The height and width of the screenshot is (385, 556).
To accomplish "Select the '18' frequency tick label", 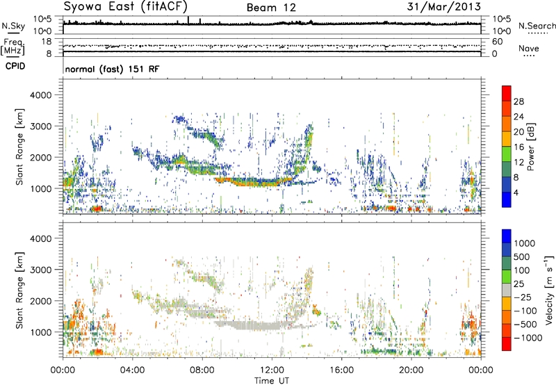I will (46, 42).
